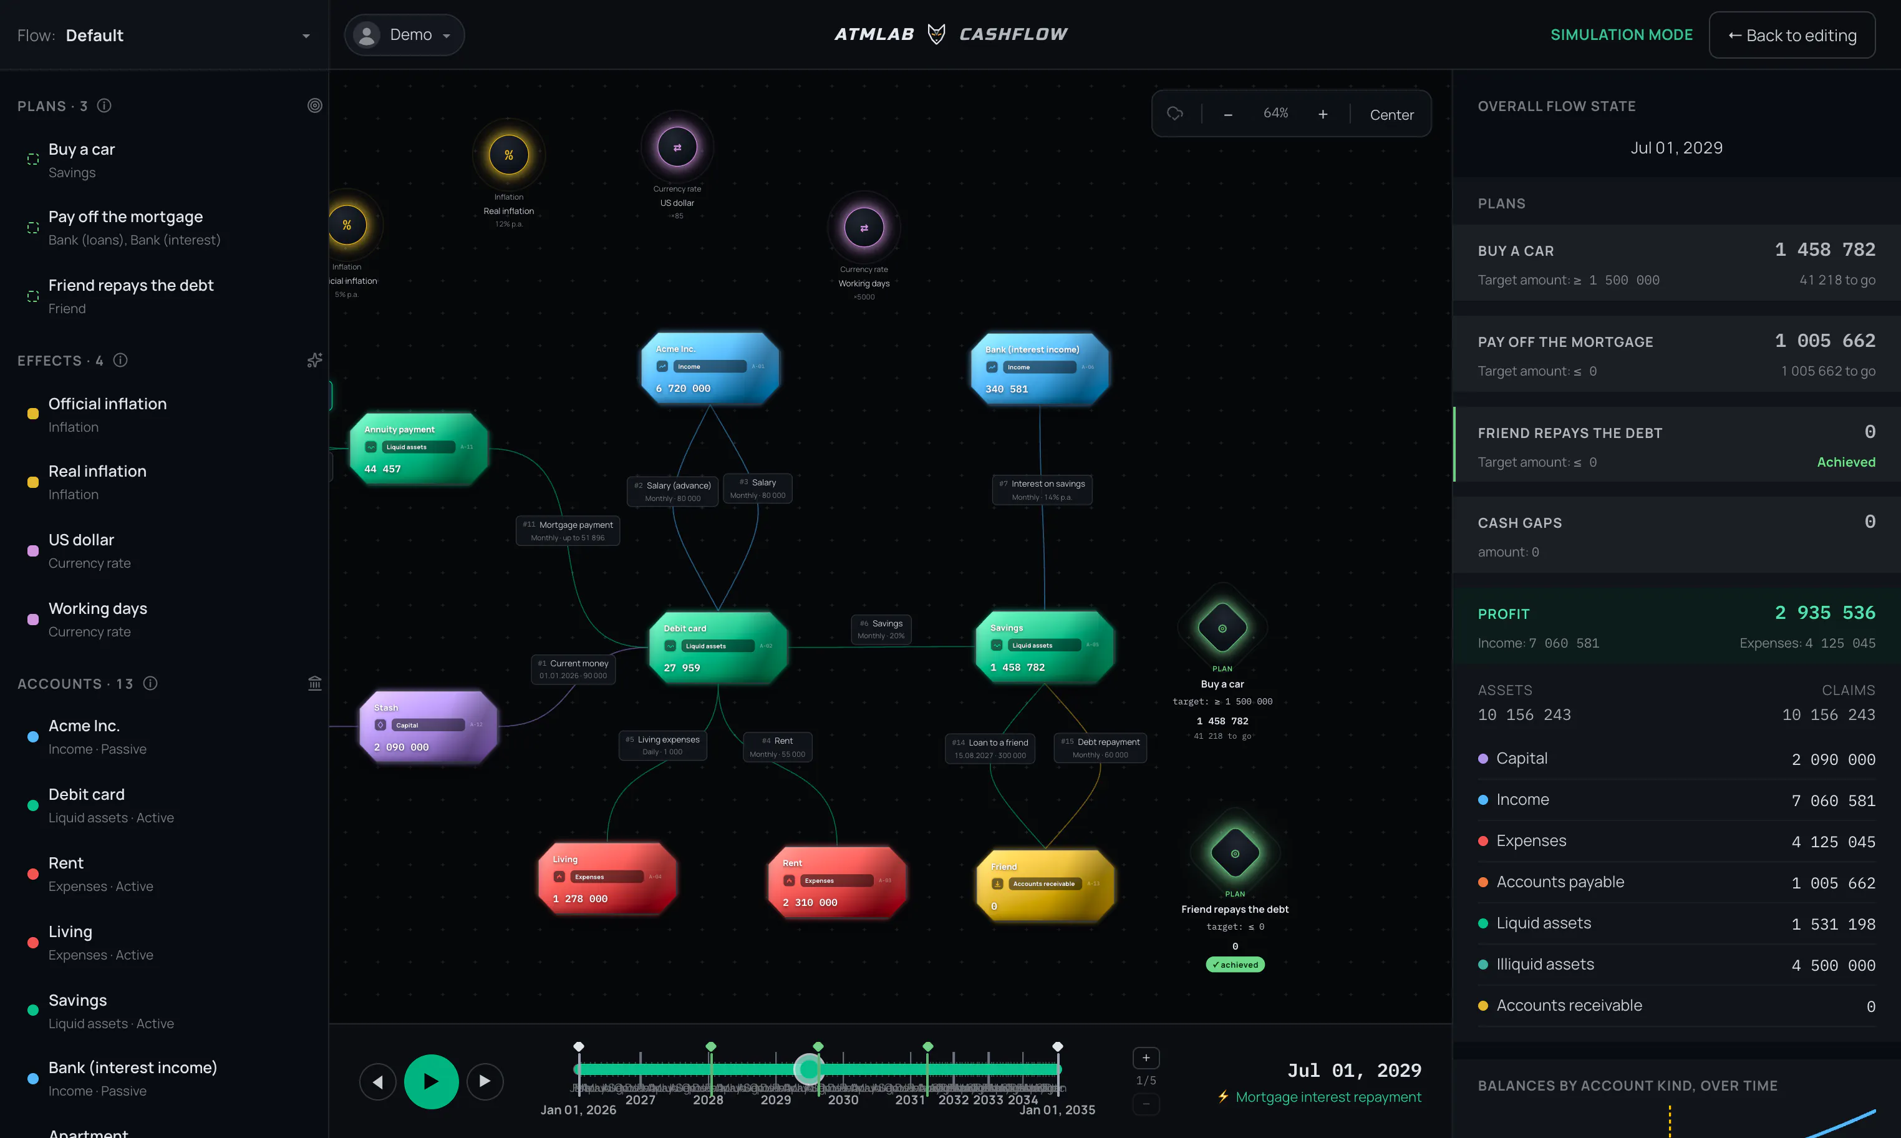Click the Working days currency rate node

pyautogui.click(x=864, y=227)
